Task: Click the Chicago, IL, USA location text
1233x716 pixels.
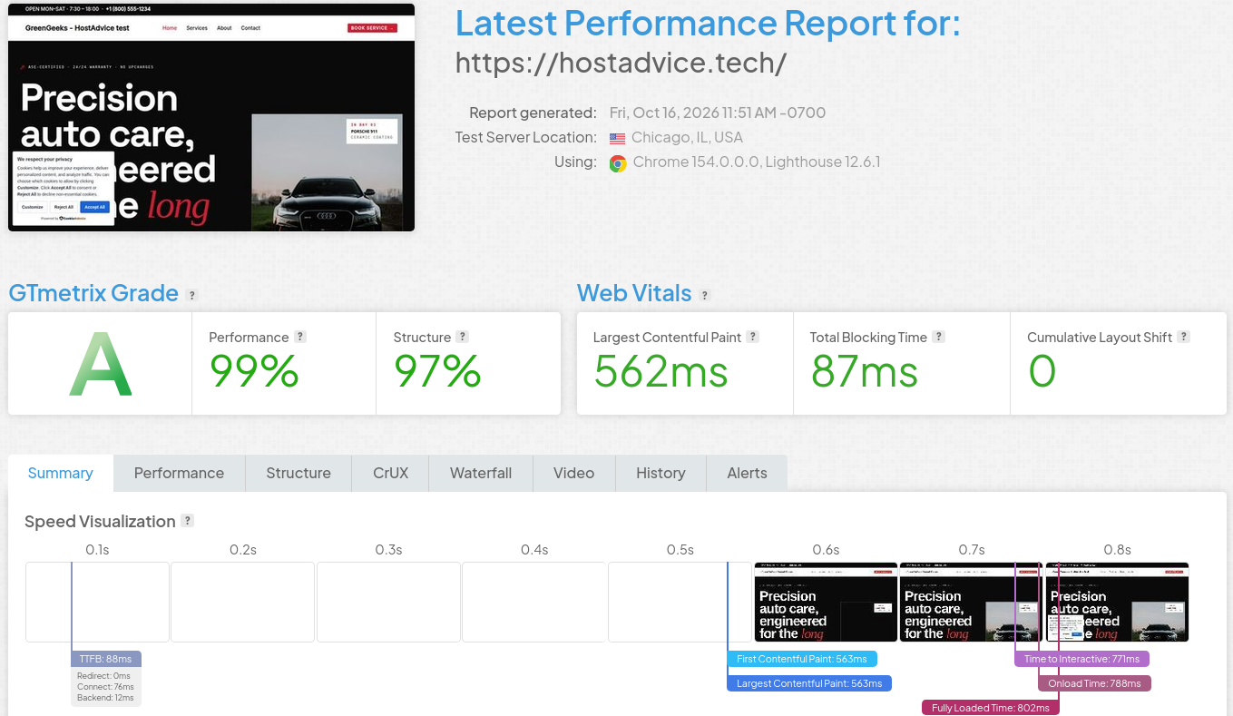Action: click(687, 138)
